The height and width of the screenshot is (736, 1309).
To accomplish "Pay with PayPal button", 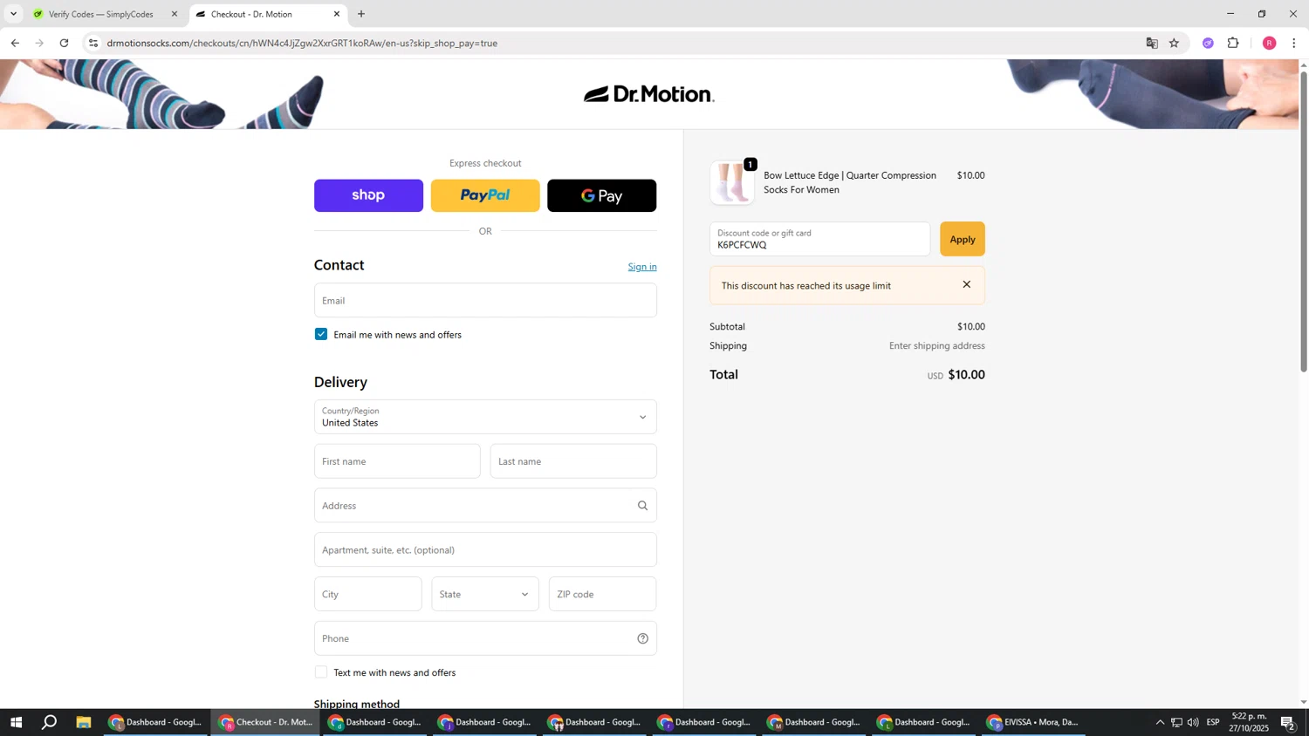I will [485, 195].
